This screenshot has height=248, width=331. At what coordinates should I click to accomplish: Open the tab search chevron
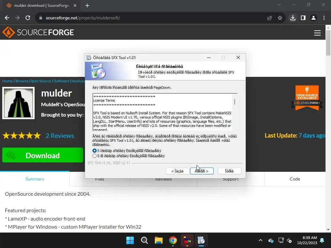(x=279, y=5)
